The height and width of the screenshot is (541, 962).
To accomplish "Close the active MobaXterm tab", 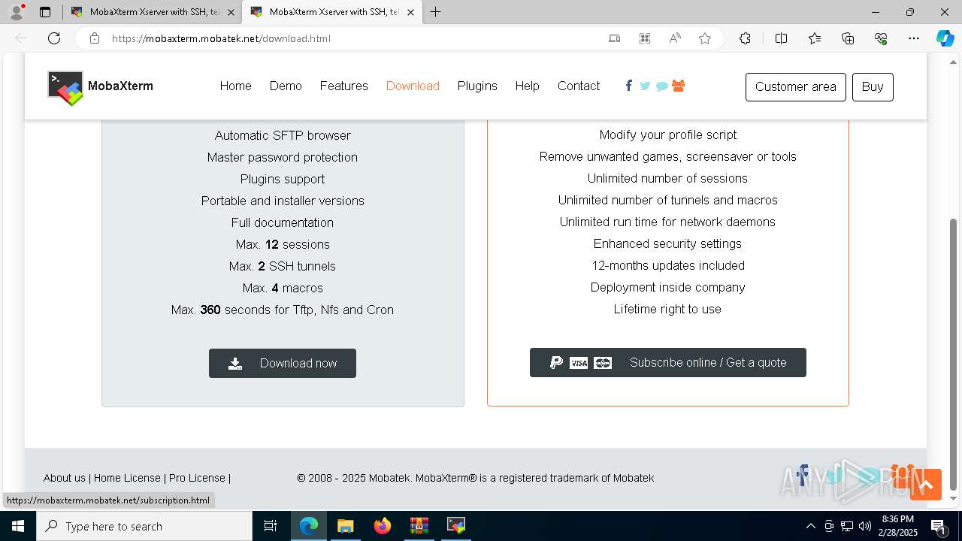I will click(410, 12).
